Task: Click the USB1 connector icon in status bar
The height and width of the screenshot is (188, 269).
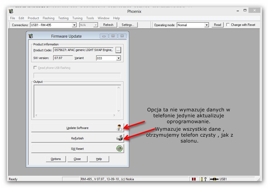Action: (x=214, y=179)
